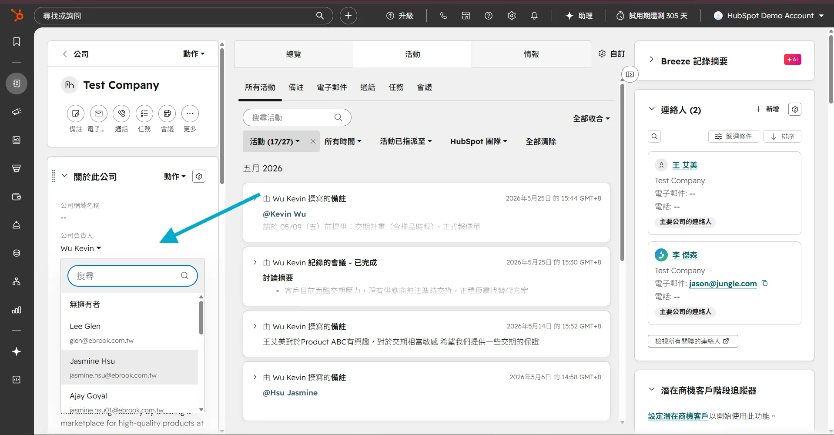Click the create plus button in top bar
This screenshot has width=834, height=435.
[x=348, y=16]
